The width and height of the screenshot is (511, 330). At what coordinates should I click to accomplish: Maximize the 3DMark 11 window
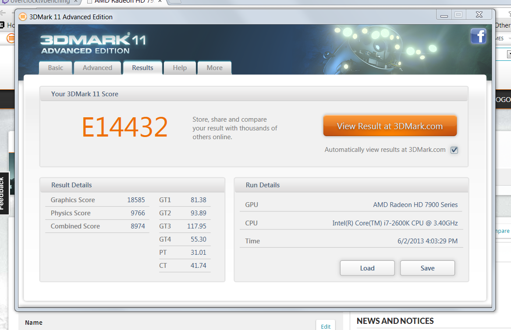458,14
